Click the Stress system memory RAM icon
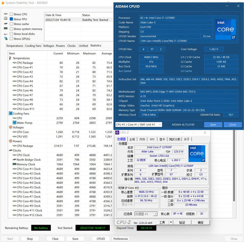 pos(6,29)
